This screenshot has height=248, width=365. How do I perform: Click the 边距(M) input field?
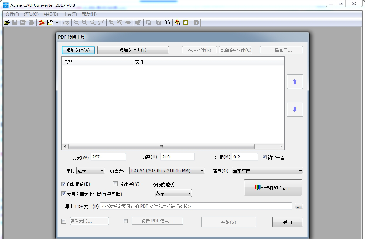(x=245, y=157)
